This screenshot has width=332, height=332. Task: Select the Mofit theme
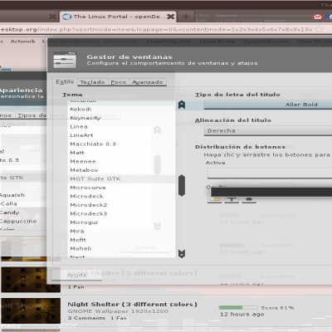click(122, 240)
